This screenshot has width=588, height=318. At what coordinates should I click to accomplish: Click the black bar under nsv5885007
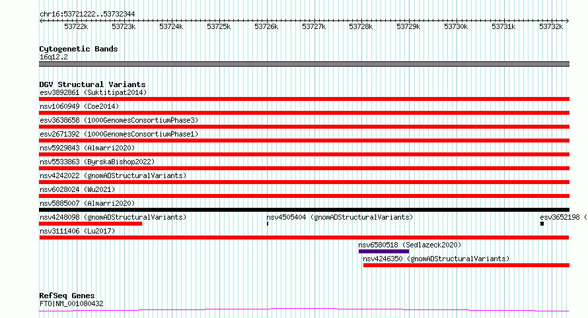(304, 210)
